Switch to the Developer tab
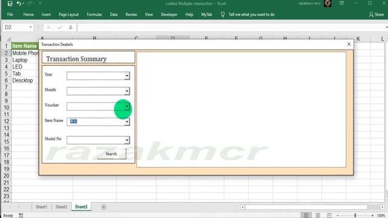The image size is (388, 218). 169,15
